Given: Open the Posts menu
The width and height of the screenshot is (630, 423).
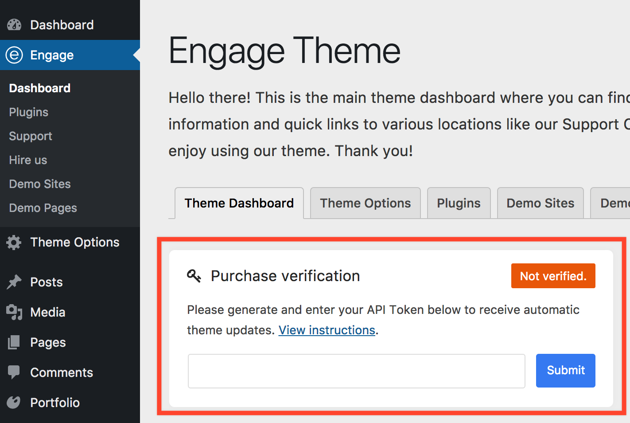Looking at the screenshot, I should coord(70,282).
